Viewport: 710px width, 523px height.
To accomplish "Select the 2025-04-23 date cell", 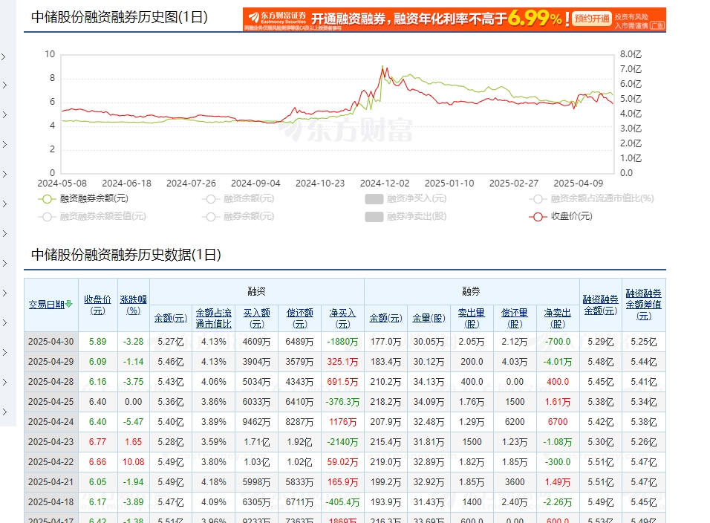I will pos(51,442).
